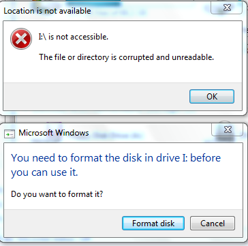
Task: Cancel the format disk prompt
Action: coord(213,223)
